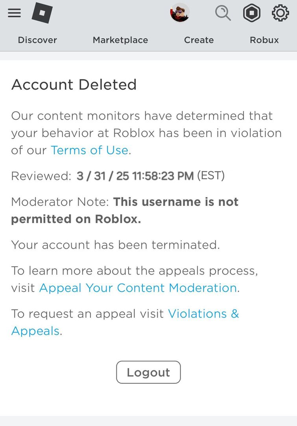This screenshot has height=426, width=297.
Task: Click the bold reviewed date and time
Action: (135, 176)
